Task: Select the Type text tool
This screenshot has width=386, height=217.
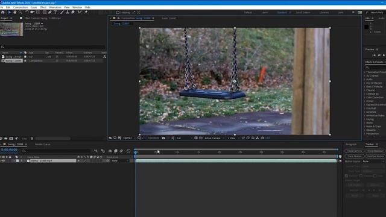Action: (x=55, y=12)
